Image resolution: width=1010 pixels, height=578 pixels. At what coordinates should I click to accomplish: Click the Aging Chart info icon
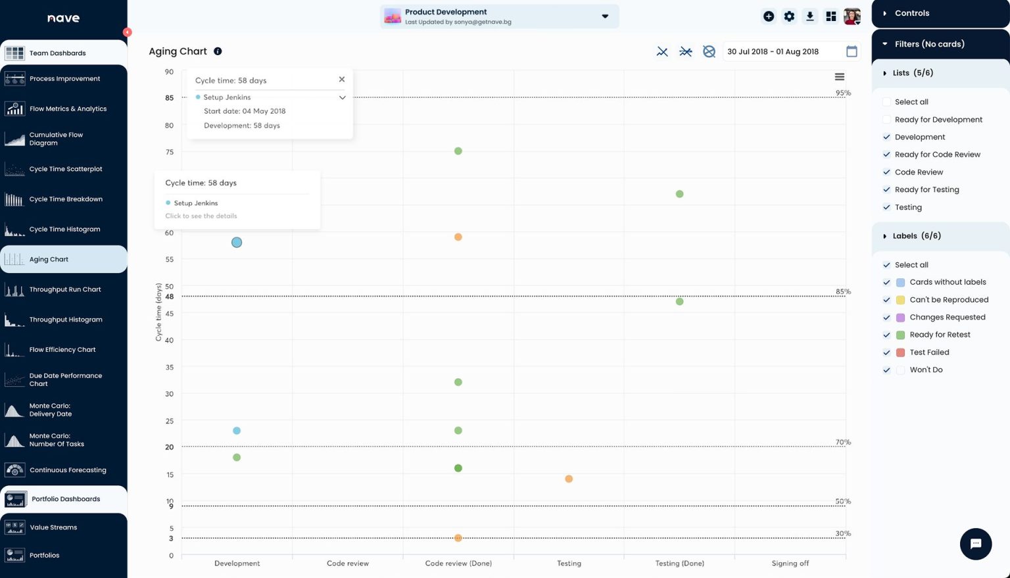click(x=218, y=51)
